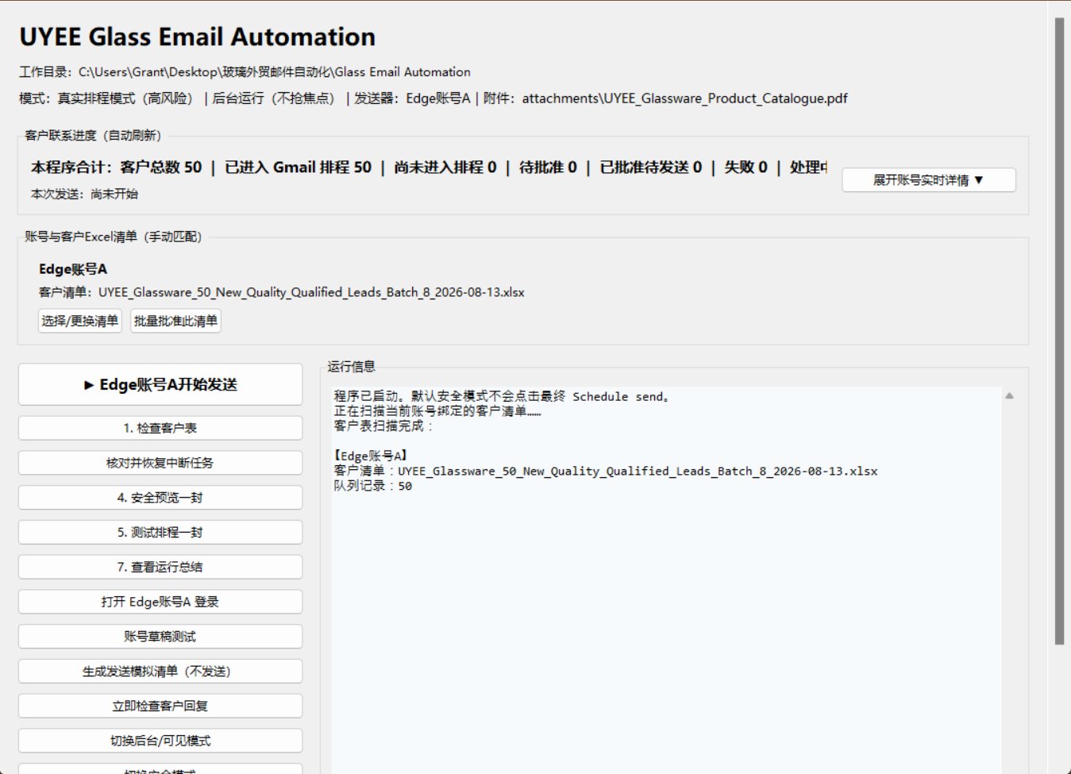Open step 7. 查看运行总结

[160, 567]
